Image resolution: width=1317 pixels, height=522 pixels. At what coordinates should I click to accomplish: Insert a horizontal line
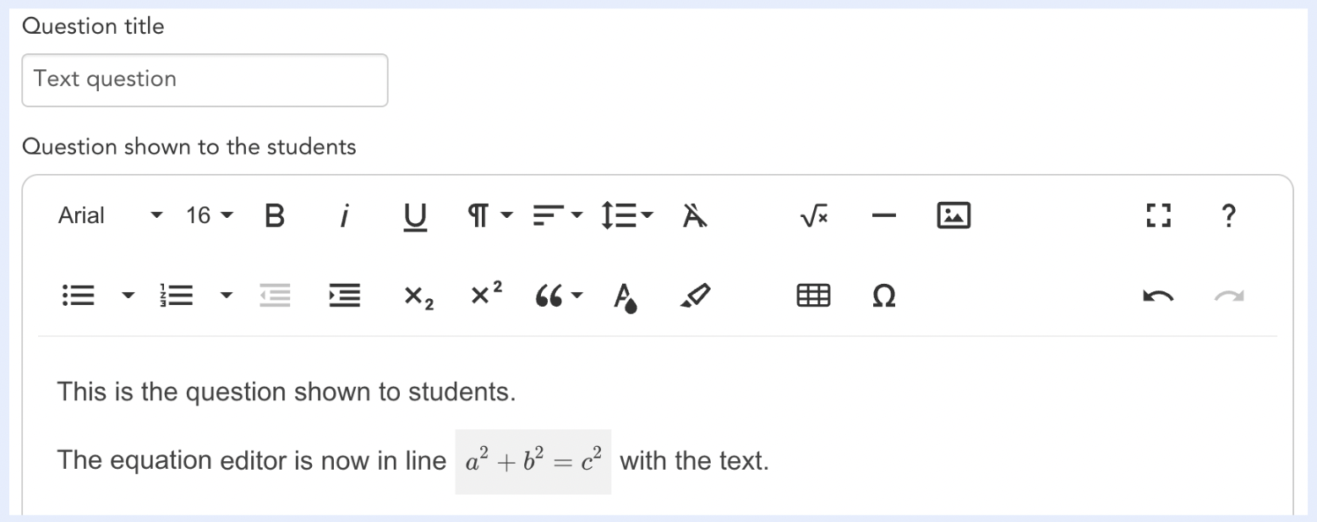point(883,215)
